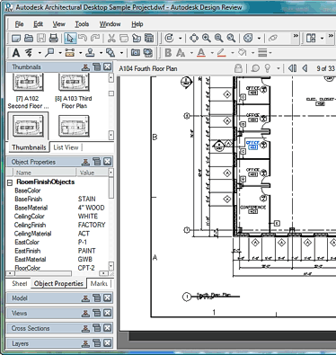Pin the Thumbnails panel
336x355 pixels.
pos(85,67)
